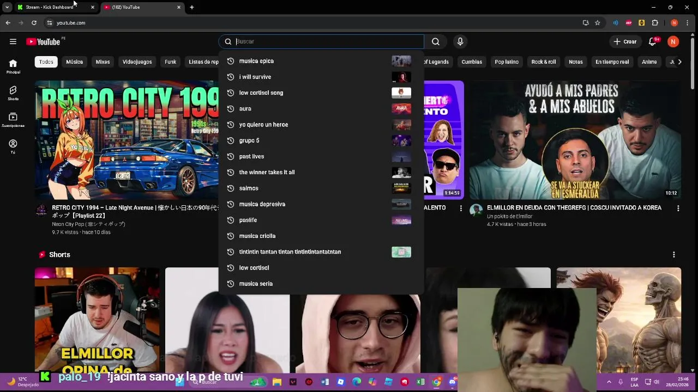Screen dimensions: 698x392
Task: Open Principal home in the sidebar
Action: (13, 66)
